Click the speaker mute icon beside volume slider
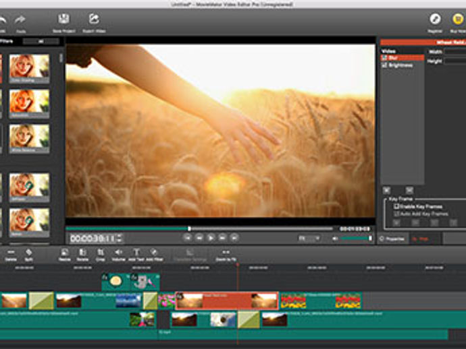The width and height of the screenshot is (466, 349). (335, 239)
